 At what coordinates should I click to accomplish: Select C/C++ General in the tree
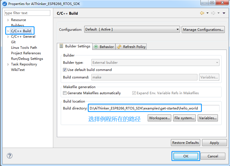click(23, 37)
